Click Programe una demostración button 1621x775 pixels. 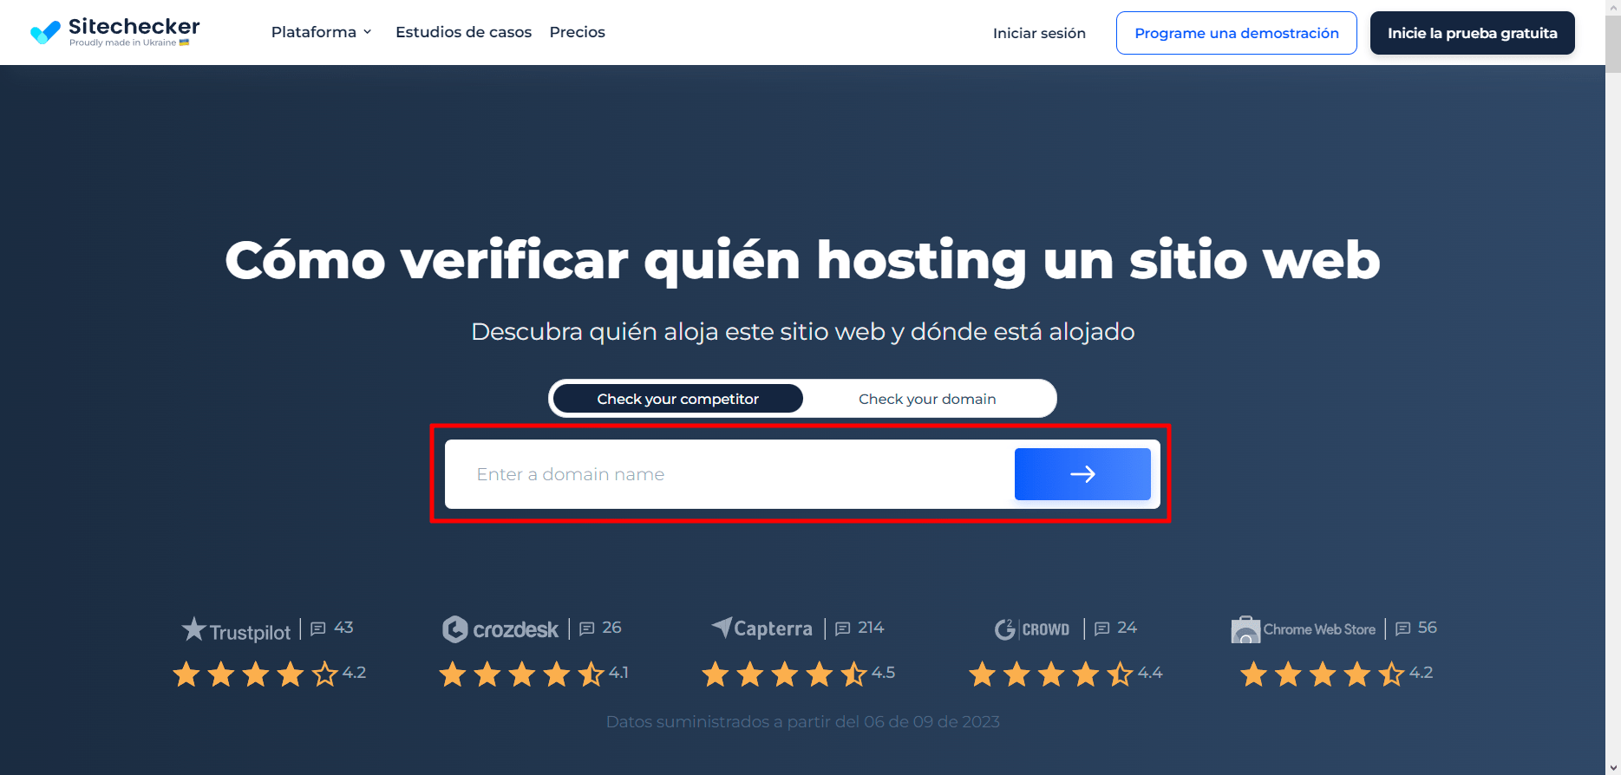(x=1236, y=33)
